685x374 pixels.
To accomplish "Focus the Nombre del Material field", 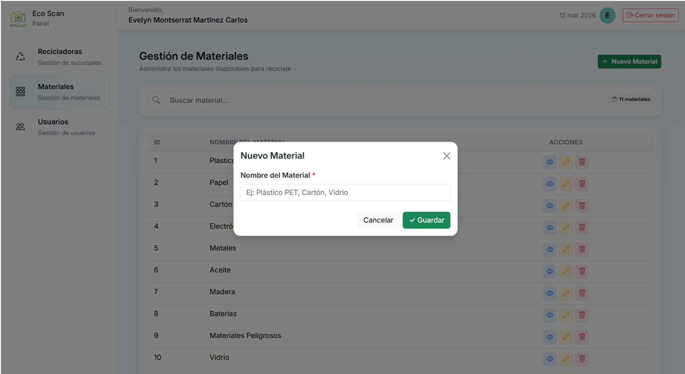I will tap(345, 192).
